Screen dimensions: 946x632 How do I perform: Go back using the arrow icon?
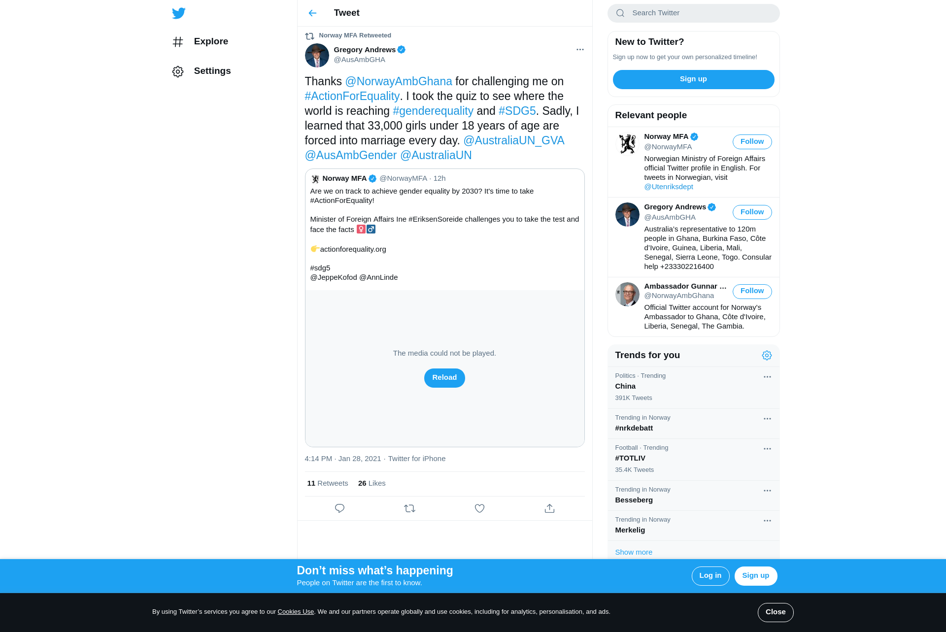tap(312, 13)
